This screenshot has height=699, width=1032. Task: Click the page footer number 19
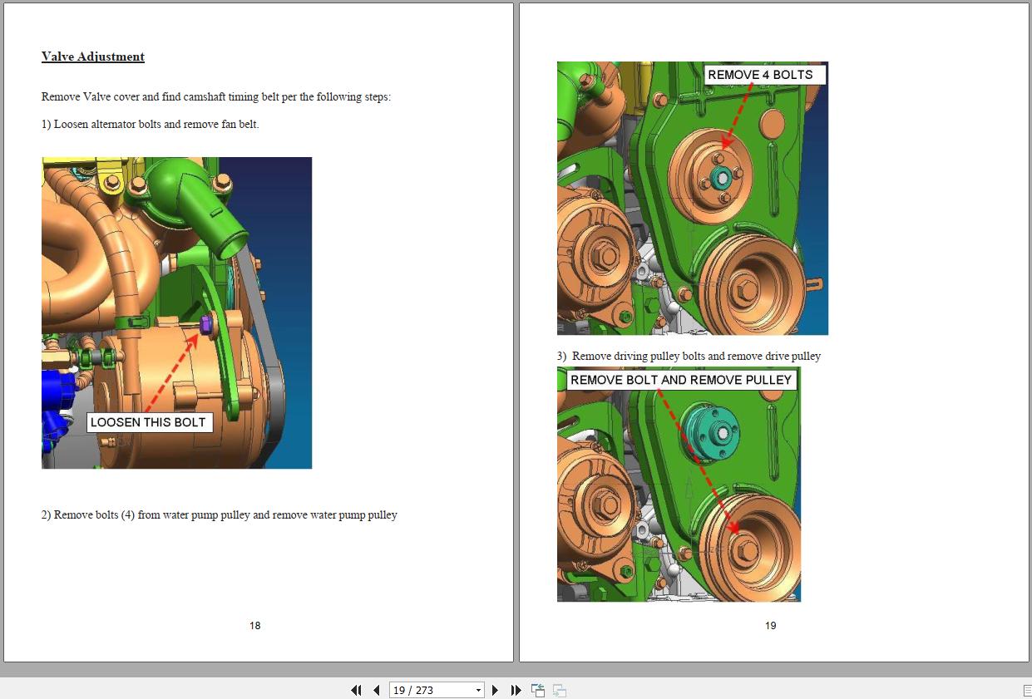[770, 625]
